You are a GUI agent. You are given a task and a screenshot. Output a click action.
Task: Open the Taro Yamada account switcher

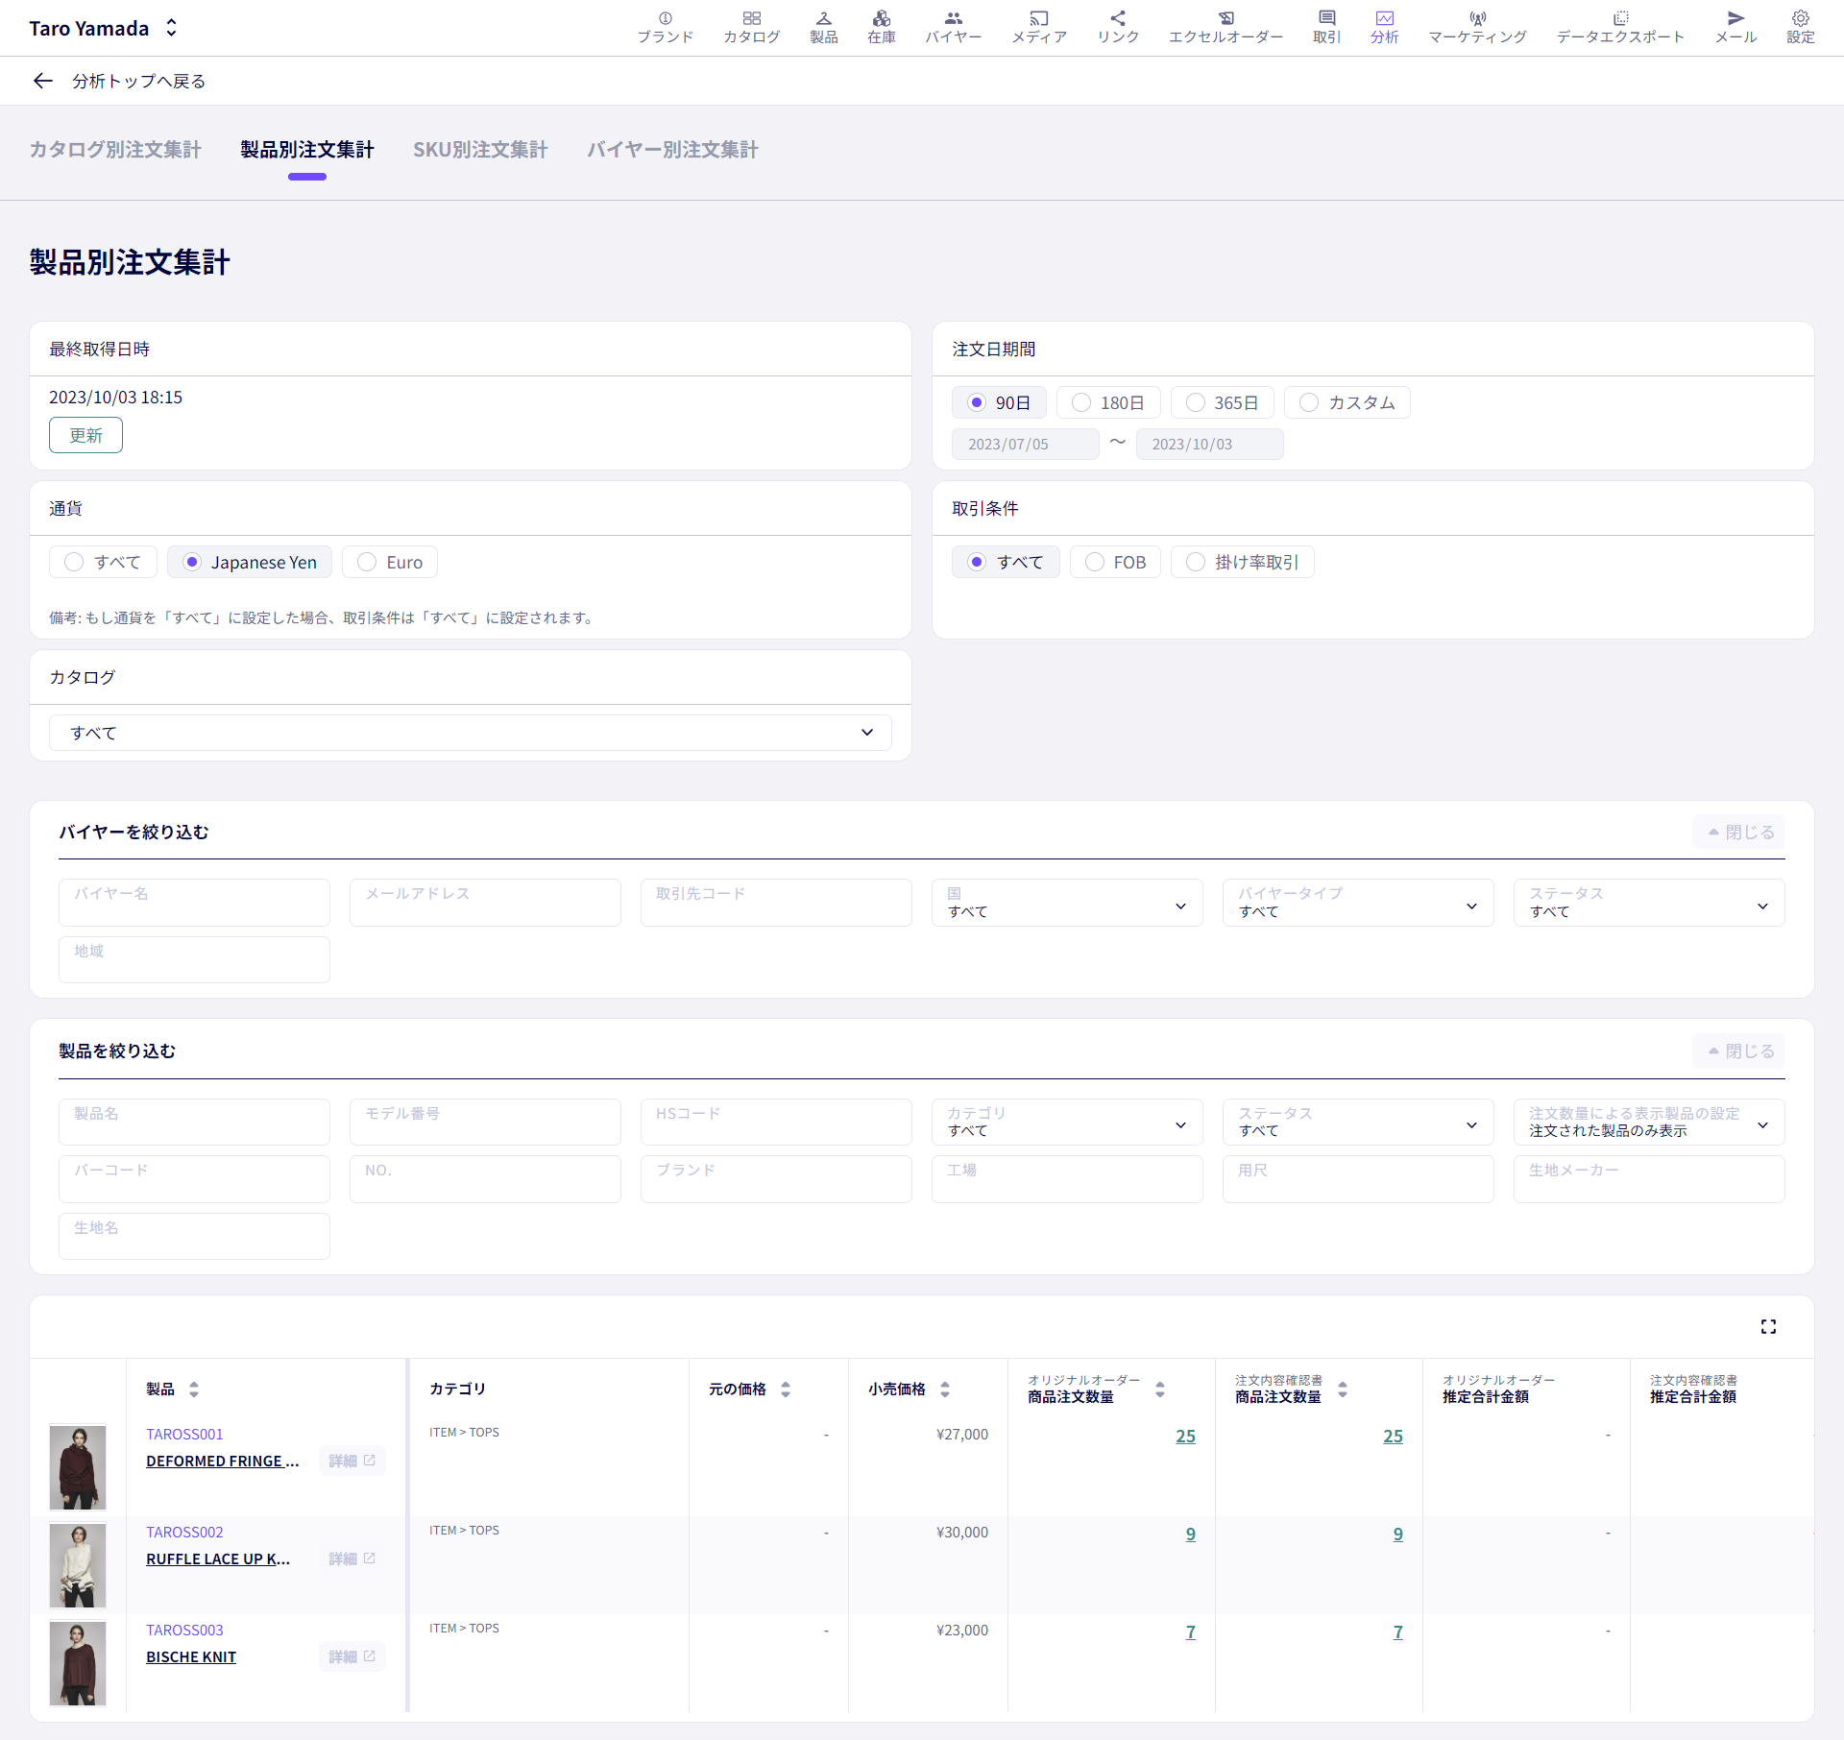[x=104, y=28]
